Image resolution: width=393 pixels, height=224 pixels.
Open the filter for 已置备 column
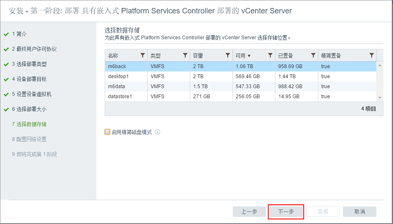tap(313, 56)
